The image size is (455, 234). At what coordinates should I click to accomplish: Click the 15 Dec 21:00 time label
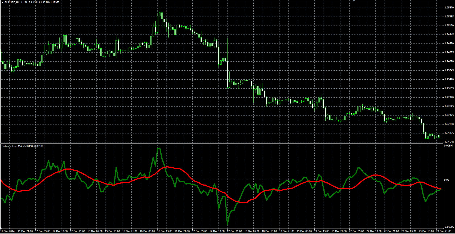(x=130, y=231)
